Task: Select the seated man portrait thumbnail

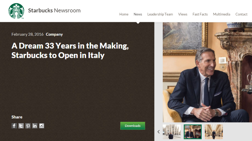Action: [193, 132]
